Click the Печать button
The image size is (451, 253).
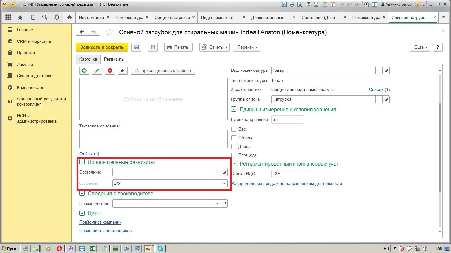[x=179, y=47]
